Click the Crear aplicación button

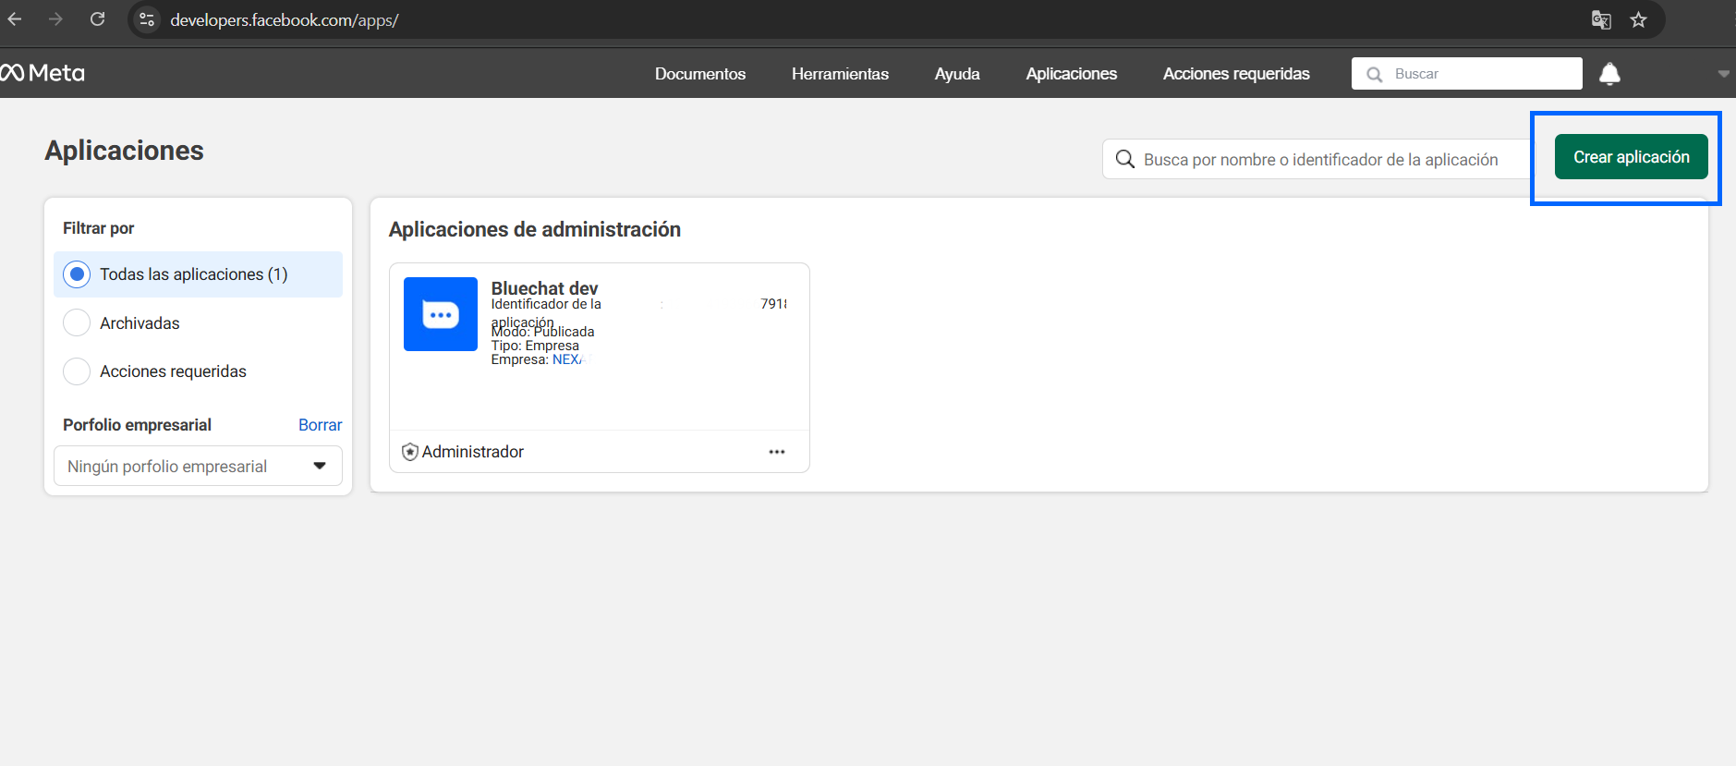[x=1631, y=157]
